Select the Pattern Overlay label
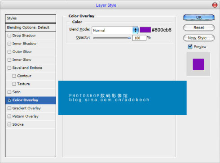The height and width of the screenshot is (163, 220). [26, 116]
